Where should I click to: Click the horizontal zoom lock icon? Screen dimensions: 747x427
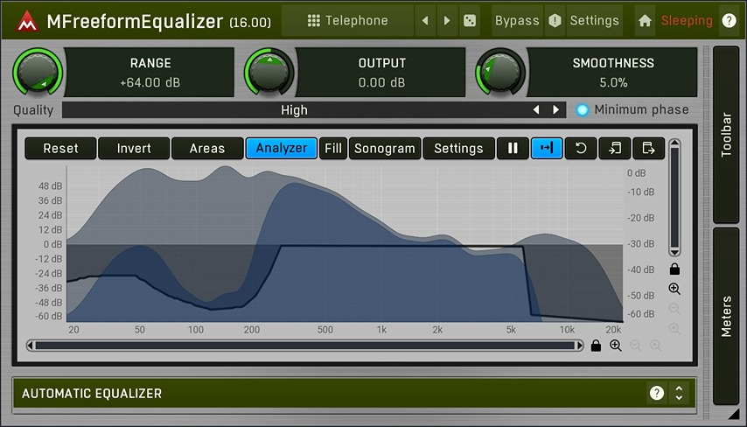[x=596, y=346]
